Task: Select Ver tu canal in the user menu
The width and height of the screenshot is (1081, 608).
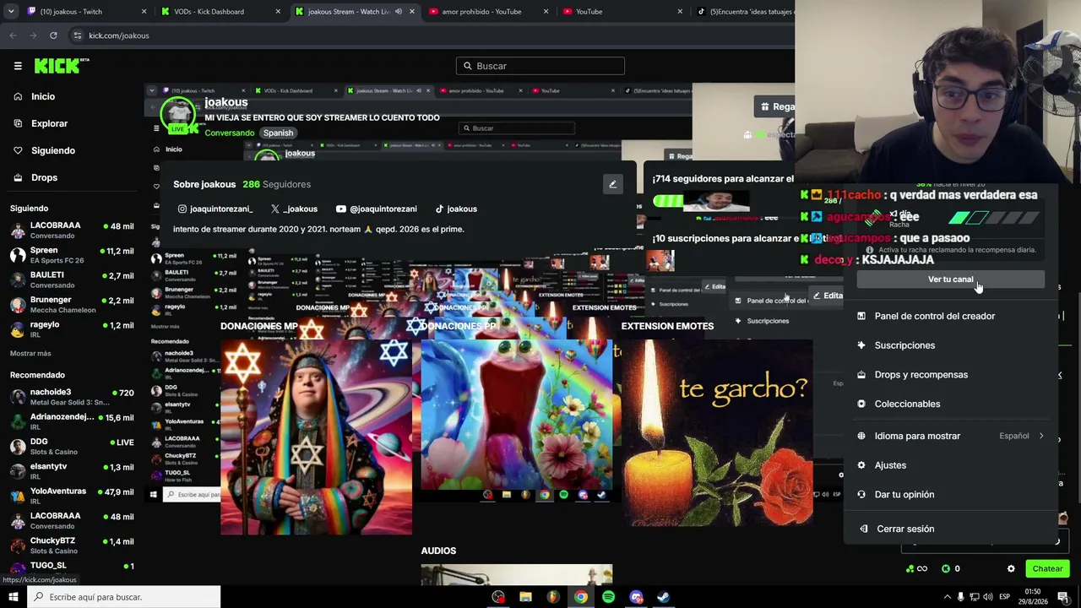Action: click(951, 280)
